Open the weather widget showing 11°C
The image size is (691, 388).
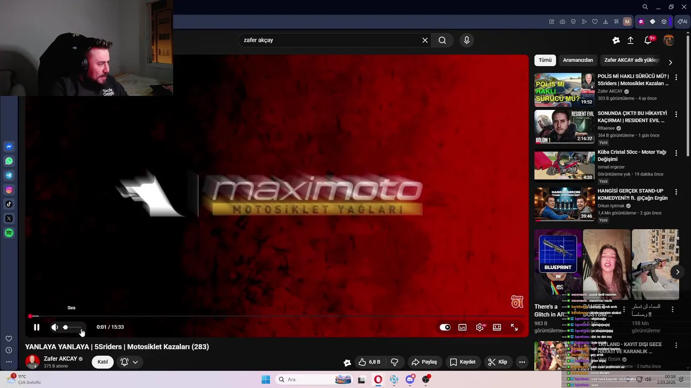(x=24, y=379)
